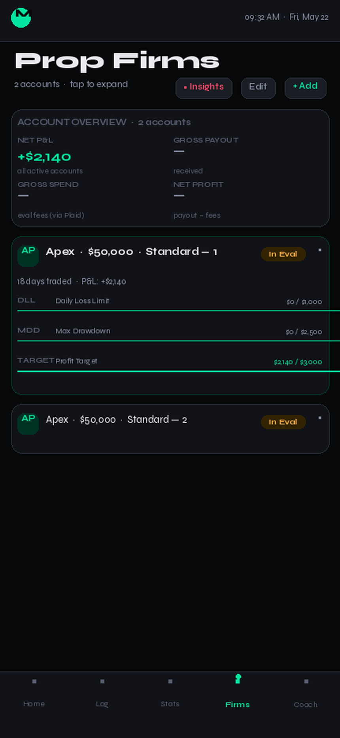Click the In Eval badge on Standard — 2
Screen dimensions: 340x738
pos(283,422)
